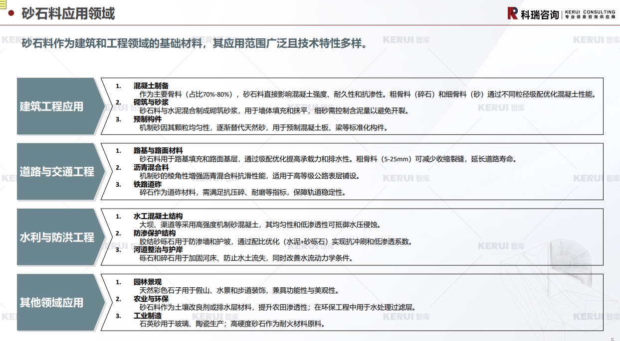The width and height of the screenshot is (620, 341).
Task: Select the slide title 砂石料应用领域
Action: [x=68, y=13]
